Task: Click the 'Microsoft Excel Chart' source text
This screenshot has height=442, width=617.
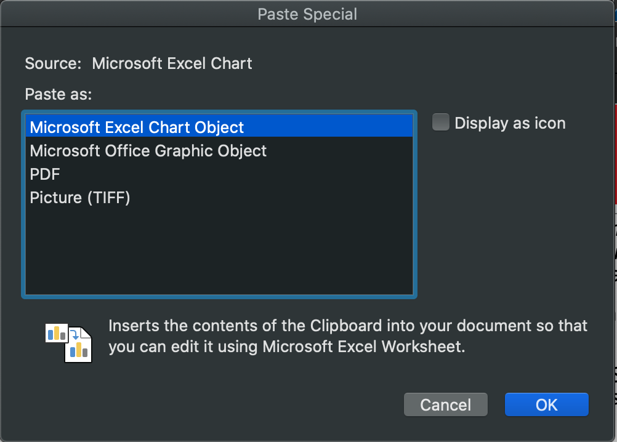Action: [172, 63]
